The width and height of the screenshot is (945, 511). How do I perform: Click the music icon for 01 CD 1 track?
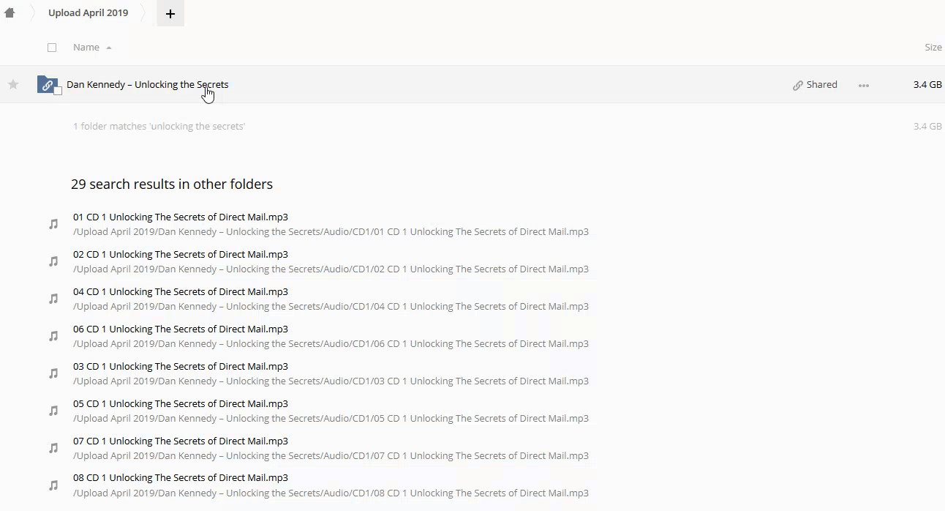pos(53,224)
